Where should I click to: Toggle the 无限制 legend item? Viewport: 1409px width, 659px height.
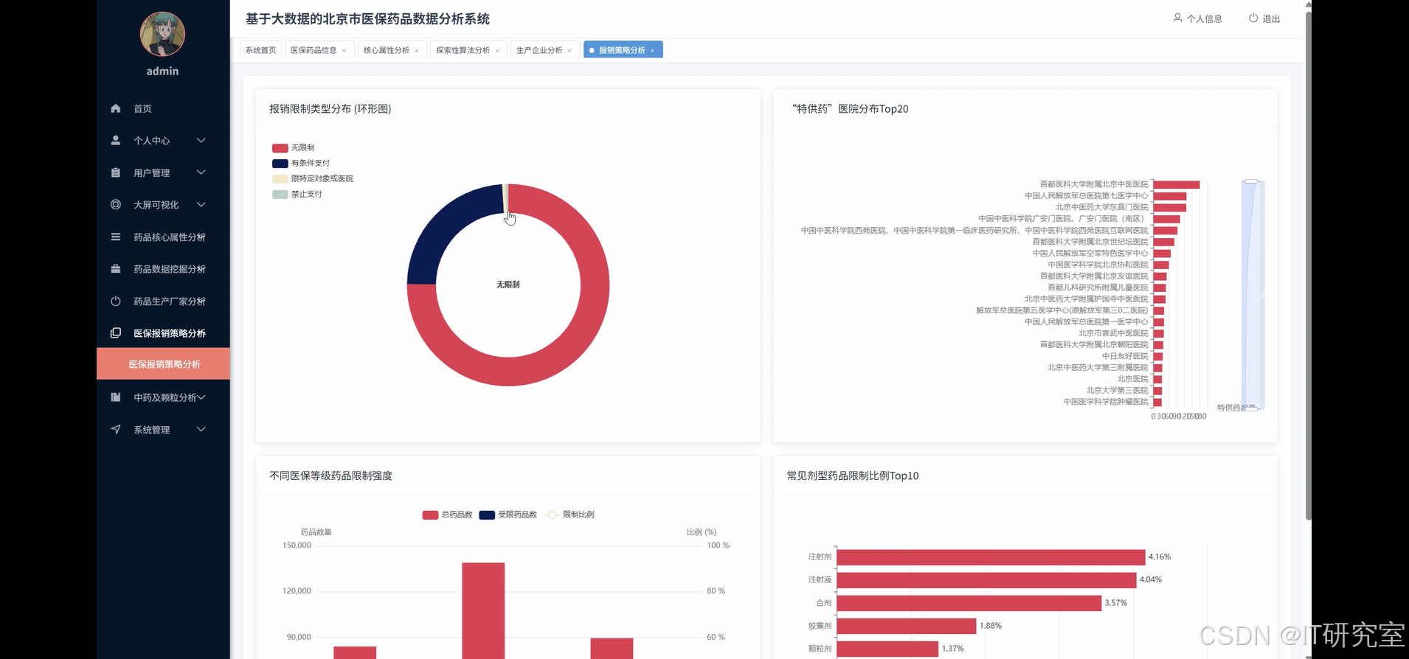pyautogui.click(x=294, y=147)
